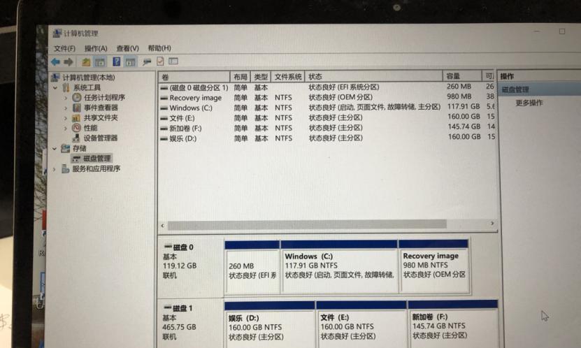Select the Recovery image volume row

(x=327, y=97)
